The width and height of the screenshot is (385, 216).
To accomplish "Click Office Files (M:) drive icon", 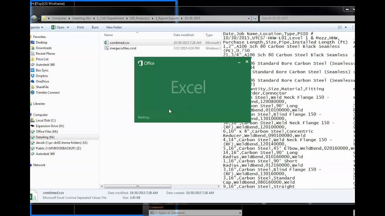I will (x=32, y=131).
